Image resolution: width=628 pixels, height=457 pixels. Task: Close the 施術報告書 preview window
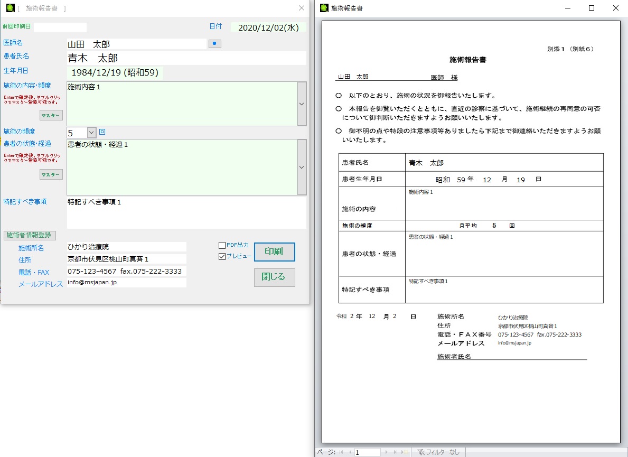coord(615,8)
